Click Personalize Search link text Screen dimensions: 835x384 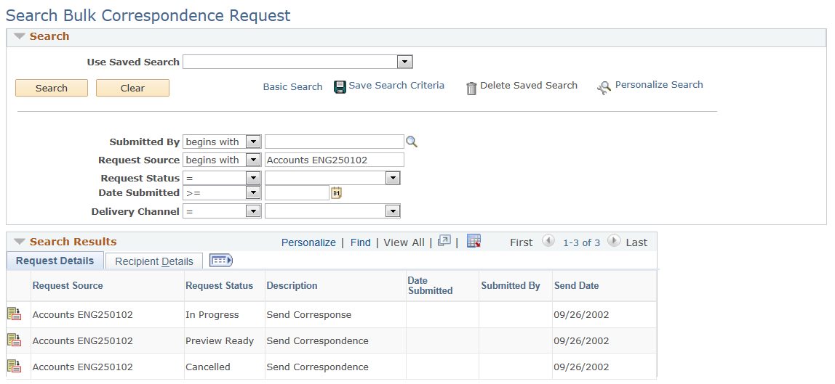click(x=659, y=84)
